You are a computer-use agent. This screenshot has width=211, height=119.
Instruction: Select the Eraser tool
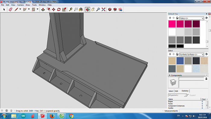coord(11,9)
